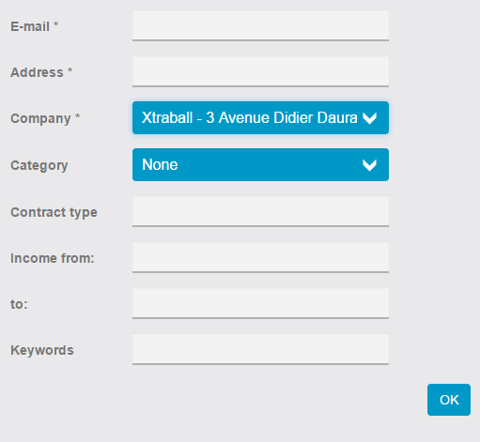
Task: Select the Contract type input field
Action: [260, 211]
